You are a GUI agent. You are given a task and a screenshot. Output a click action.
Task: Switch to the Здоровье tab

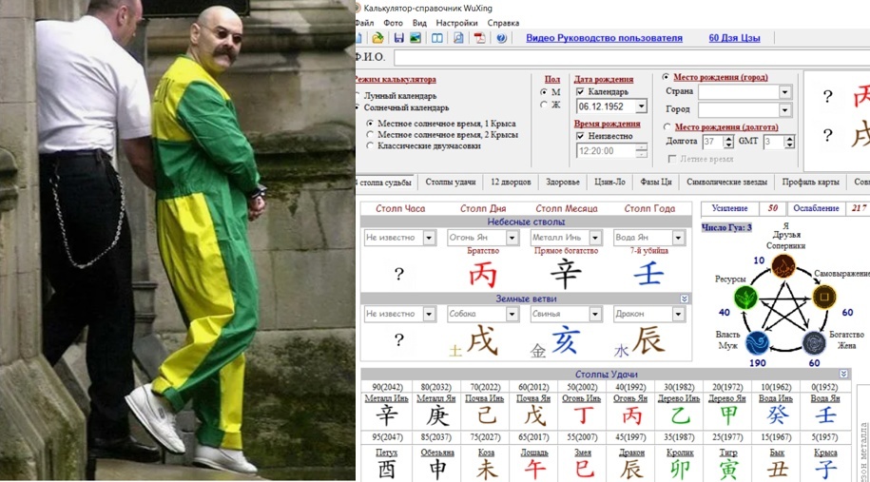tap(563, 182)
